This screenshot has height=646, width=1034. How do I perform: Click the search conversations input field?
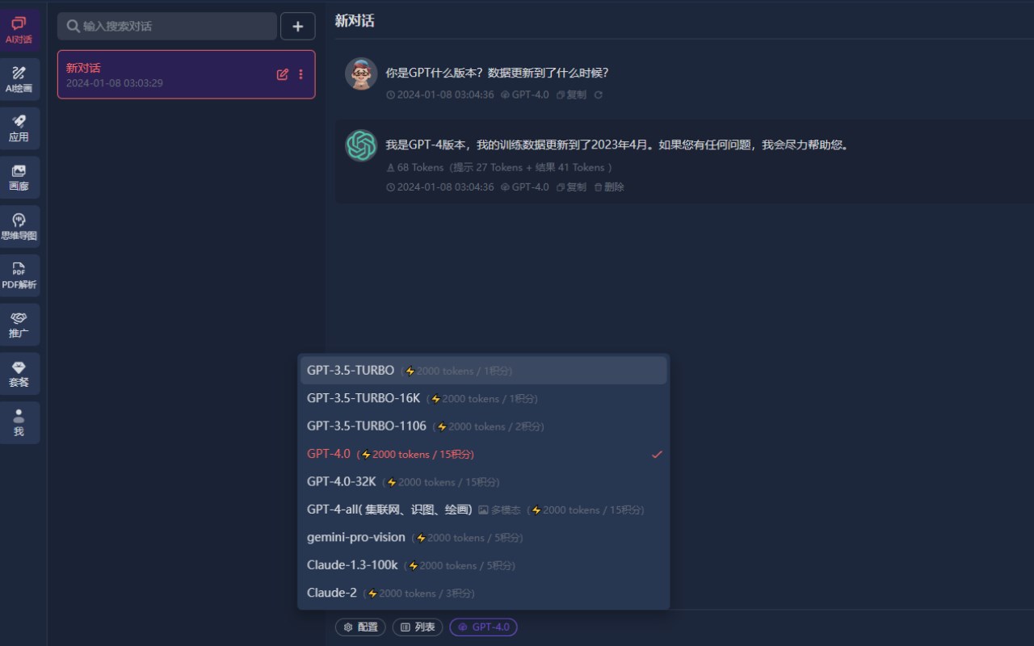[167, 26]
